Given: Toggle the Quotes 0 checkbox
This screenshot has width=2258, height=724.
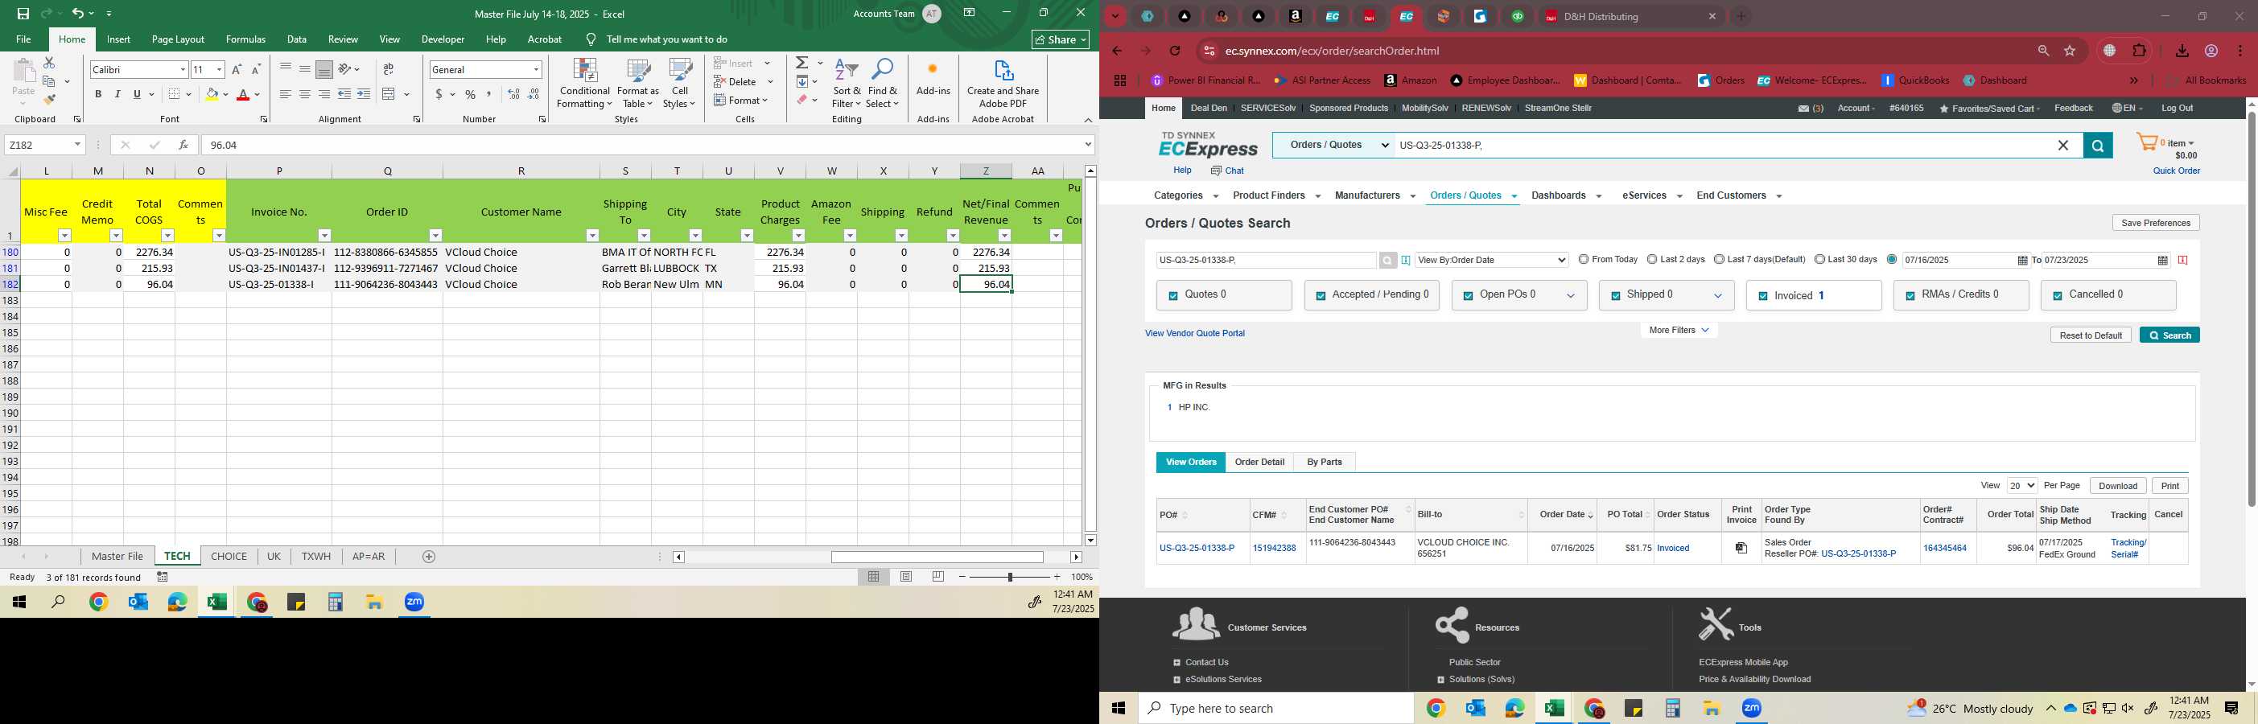Looking at the screenshot, I should (1174, 296).
